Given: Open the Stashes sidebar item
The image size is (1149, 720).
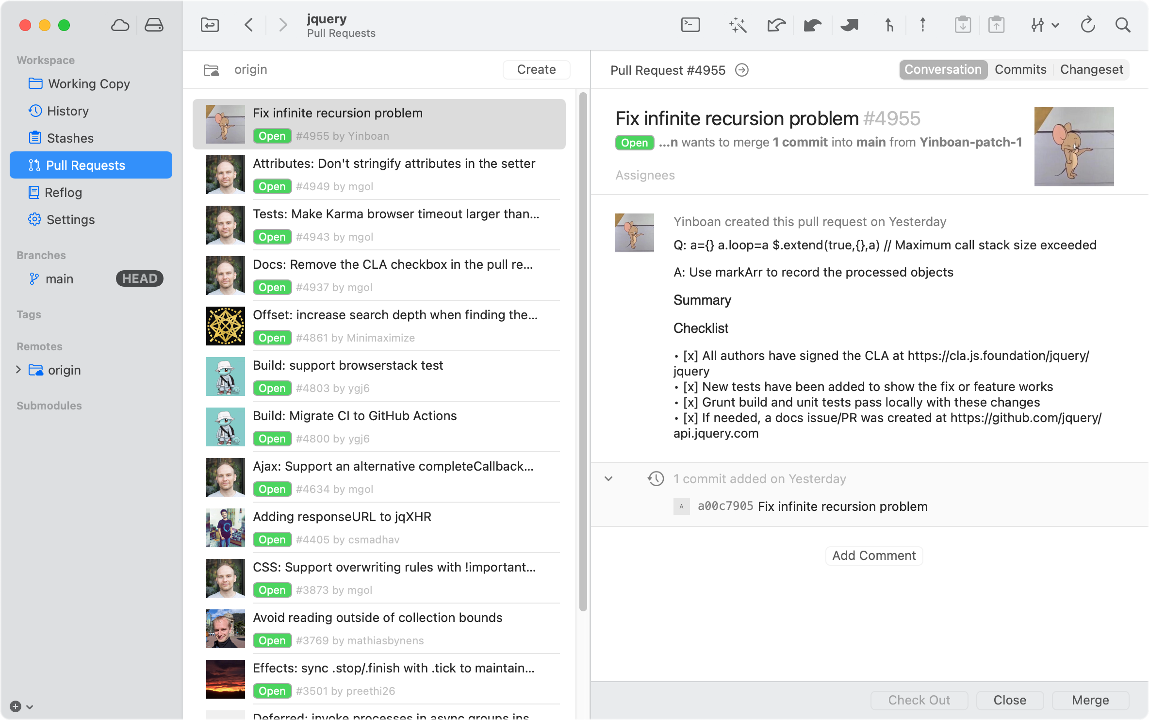Looking at the screenshot, I should coord(70,138).
